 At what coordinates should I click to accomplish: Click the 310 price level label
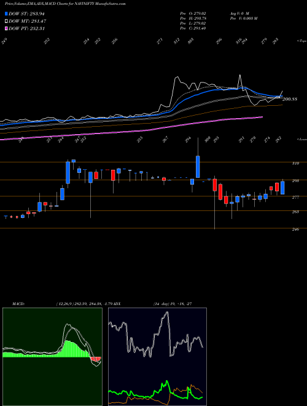point(295,164)
